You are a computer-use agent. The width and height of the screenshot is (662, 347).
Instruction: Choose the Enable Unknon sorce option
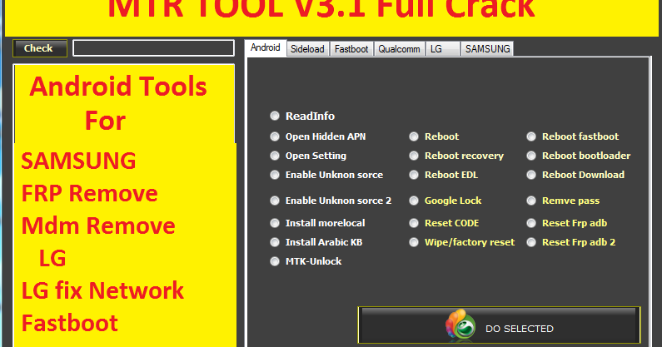coord(275,175)
